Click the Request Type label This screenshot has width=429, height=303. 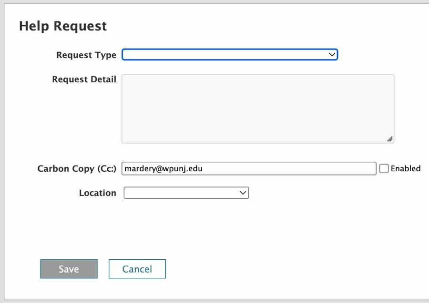point(86,55)
